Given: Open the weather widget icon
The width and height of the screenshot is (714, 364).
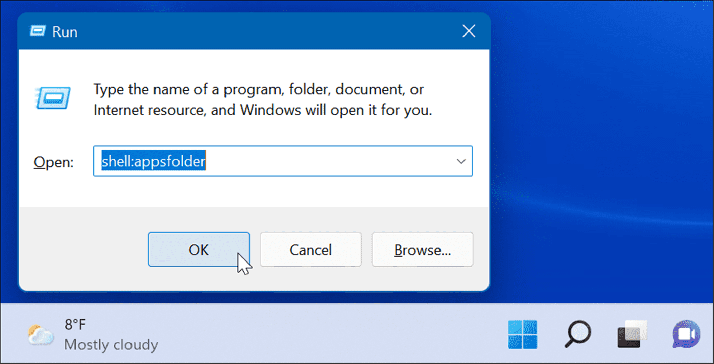Looking at the screenshot, I should 41,335.
